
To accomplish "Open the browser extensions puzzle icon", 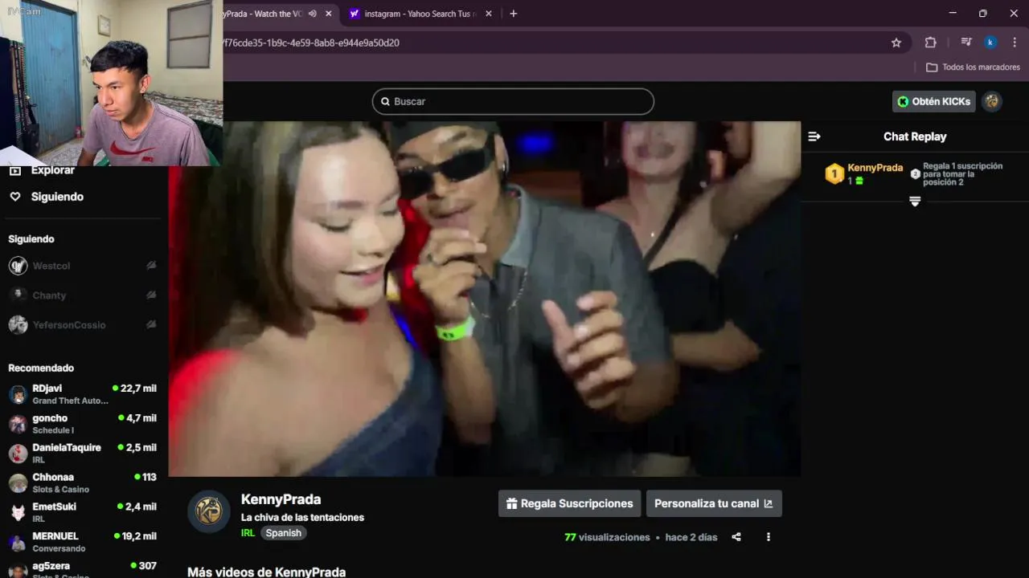I will (x=930, y=43).
